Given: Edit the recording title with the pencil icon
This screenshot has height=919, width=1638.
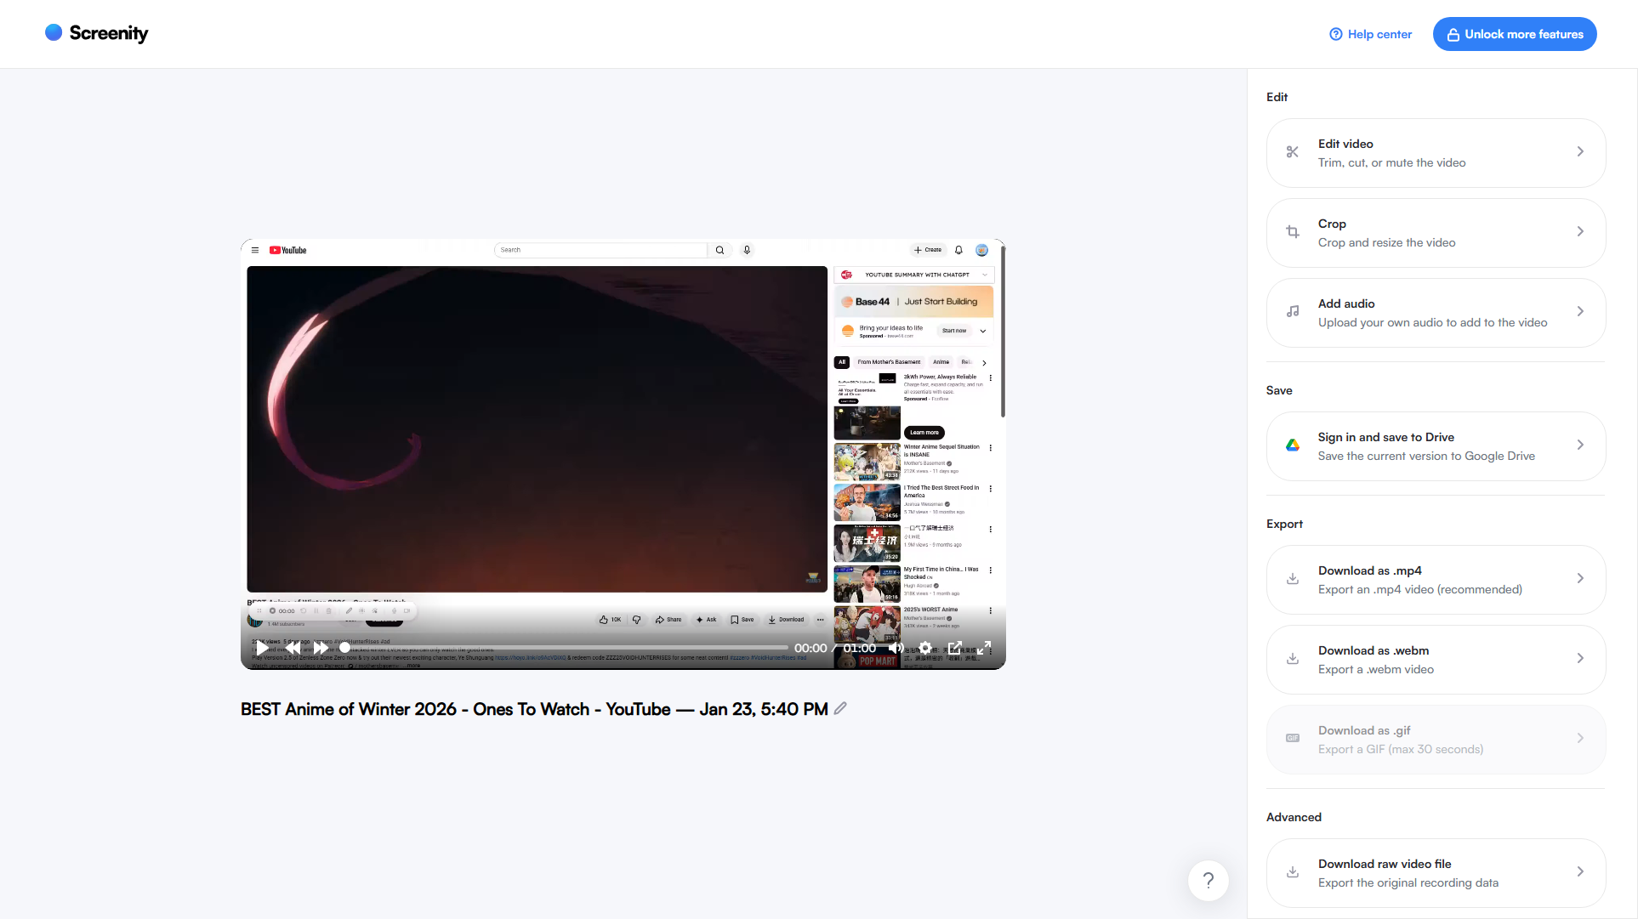Looking at the screenshot, I should pos(840,708).
